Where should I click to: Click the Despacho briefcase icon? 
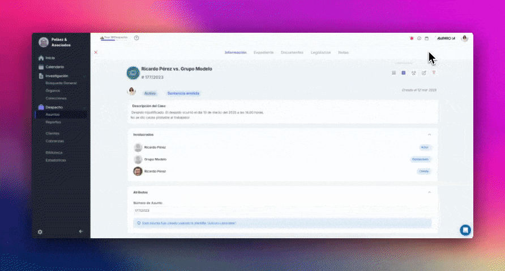[41, 107]
